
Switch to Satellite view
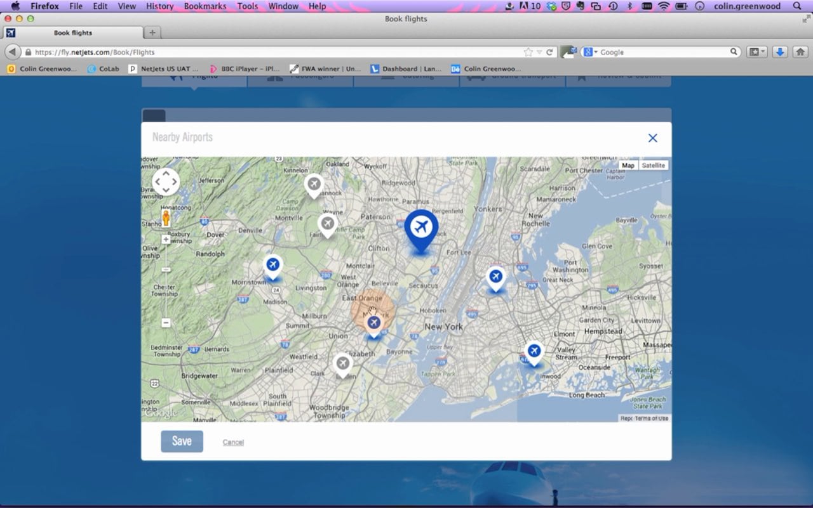653,166
